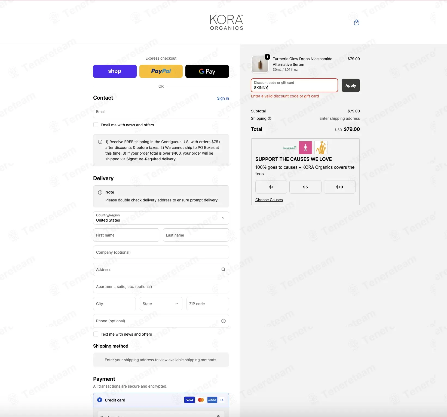447x417 pixels.
Task: Open the State dropdown
Action: point(161,303)
